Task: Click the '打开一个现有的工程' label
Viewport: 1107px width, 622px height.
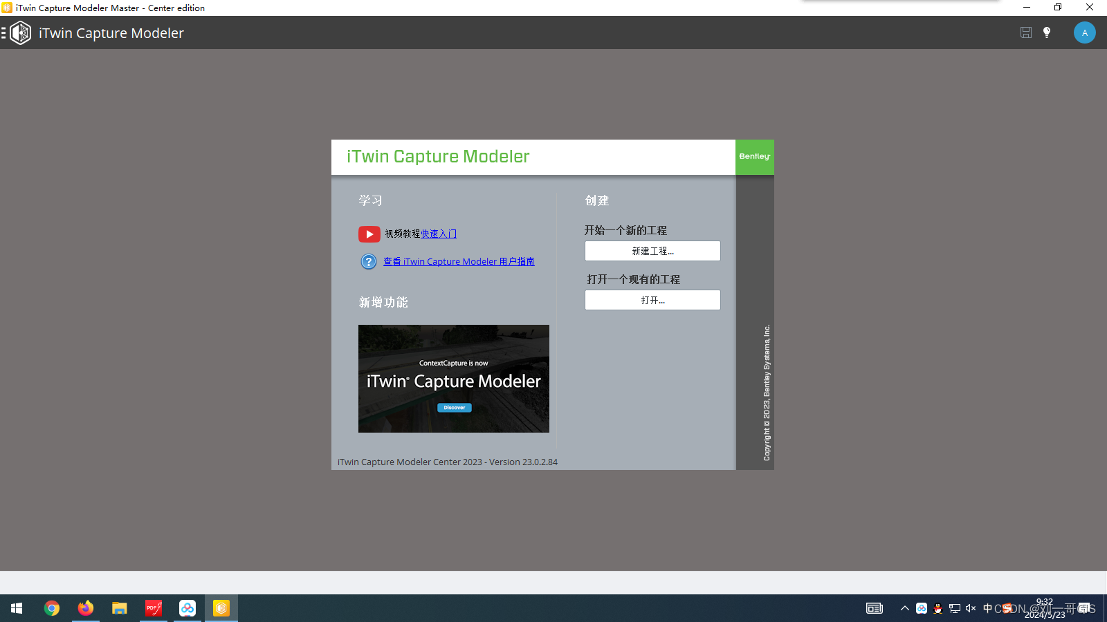Action: point(633,279)
